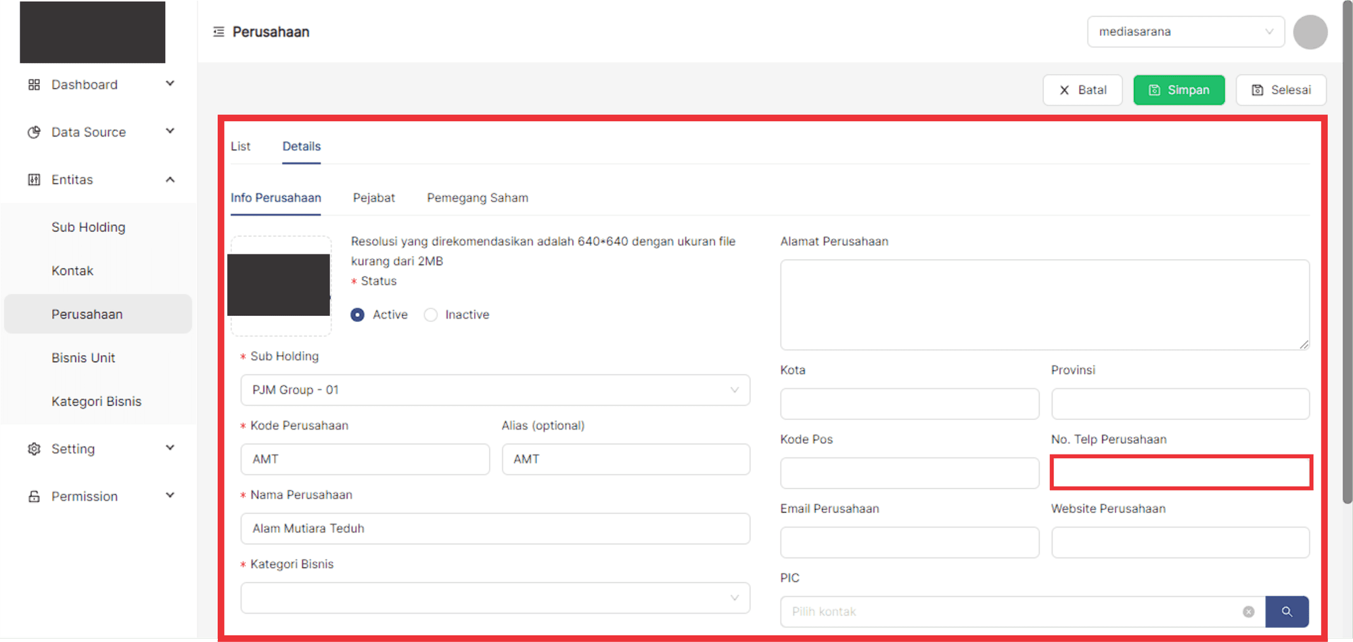Viewport: 1353px width, 642px height.
Task: Open the mediasarana account dropdown
Action: 1185,32
